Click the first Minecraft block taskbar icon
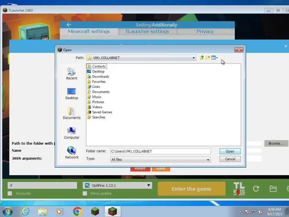289x217 pixels. pos(95,211)
